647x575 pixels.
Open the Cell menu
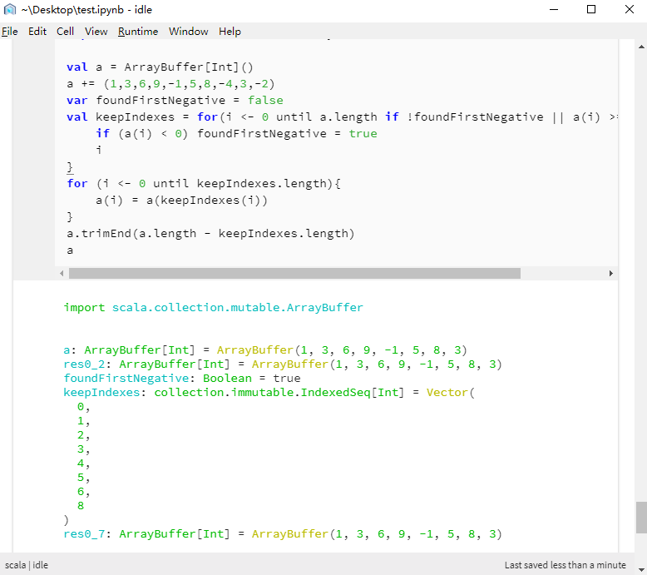coord(66,32)
